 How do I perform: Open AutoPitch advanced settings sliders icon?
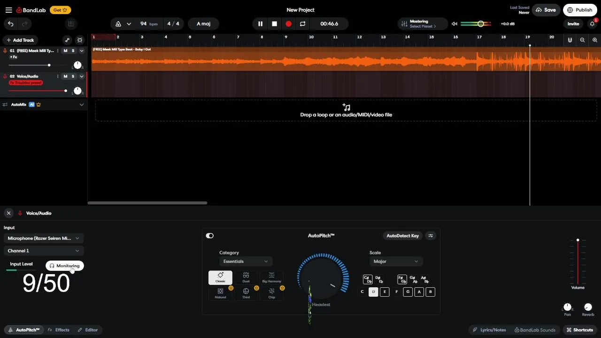click(x=431, y=236)
